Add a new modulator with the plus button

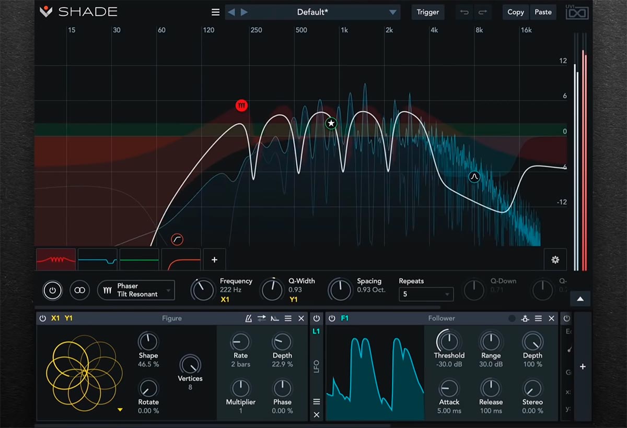tap(583, 367)
